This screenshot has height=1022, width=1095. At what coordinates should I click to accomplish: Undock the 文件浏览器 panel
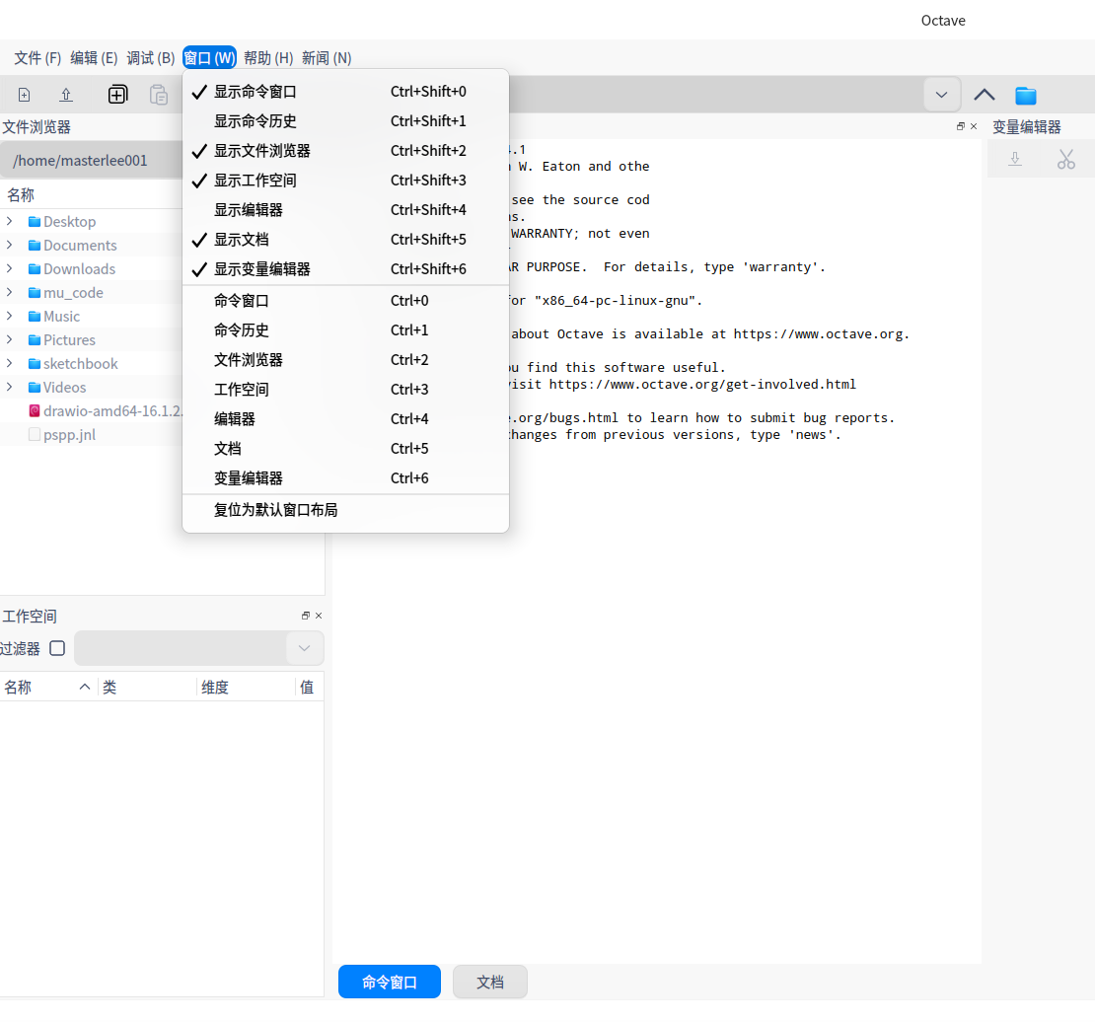961,126
